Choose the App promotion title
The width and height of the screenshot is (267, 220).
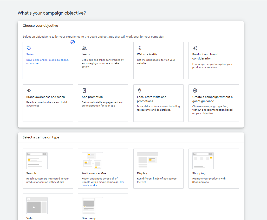coord(92,97)
